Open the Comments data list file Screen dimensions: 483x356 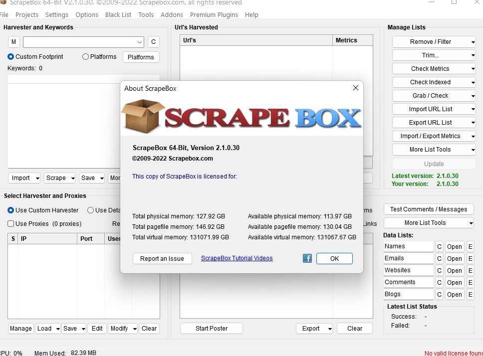[455, 283]
